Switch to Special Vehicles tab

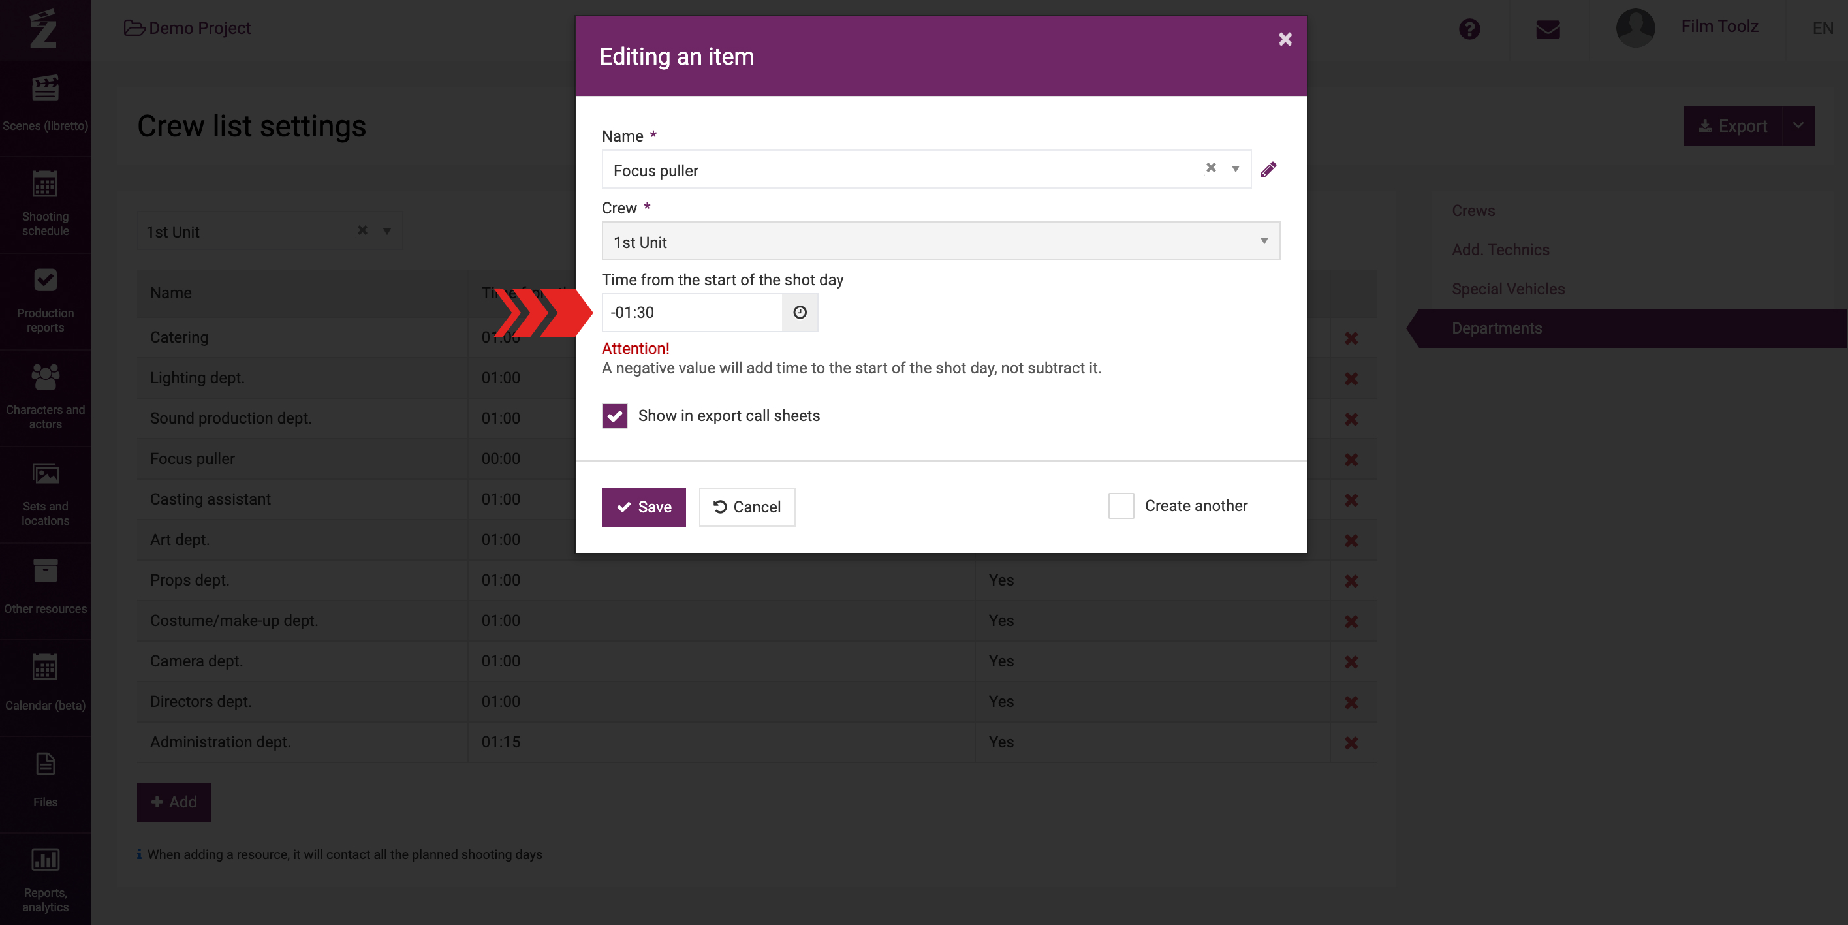coord(1508,289)
